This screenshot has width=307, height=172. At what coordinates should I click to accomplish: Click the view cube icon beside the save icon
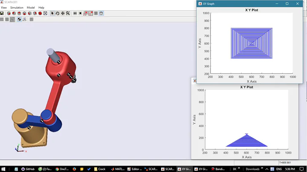click(9, 13)
